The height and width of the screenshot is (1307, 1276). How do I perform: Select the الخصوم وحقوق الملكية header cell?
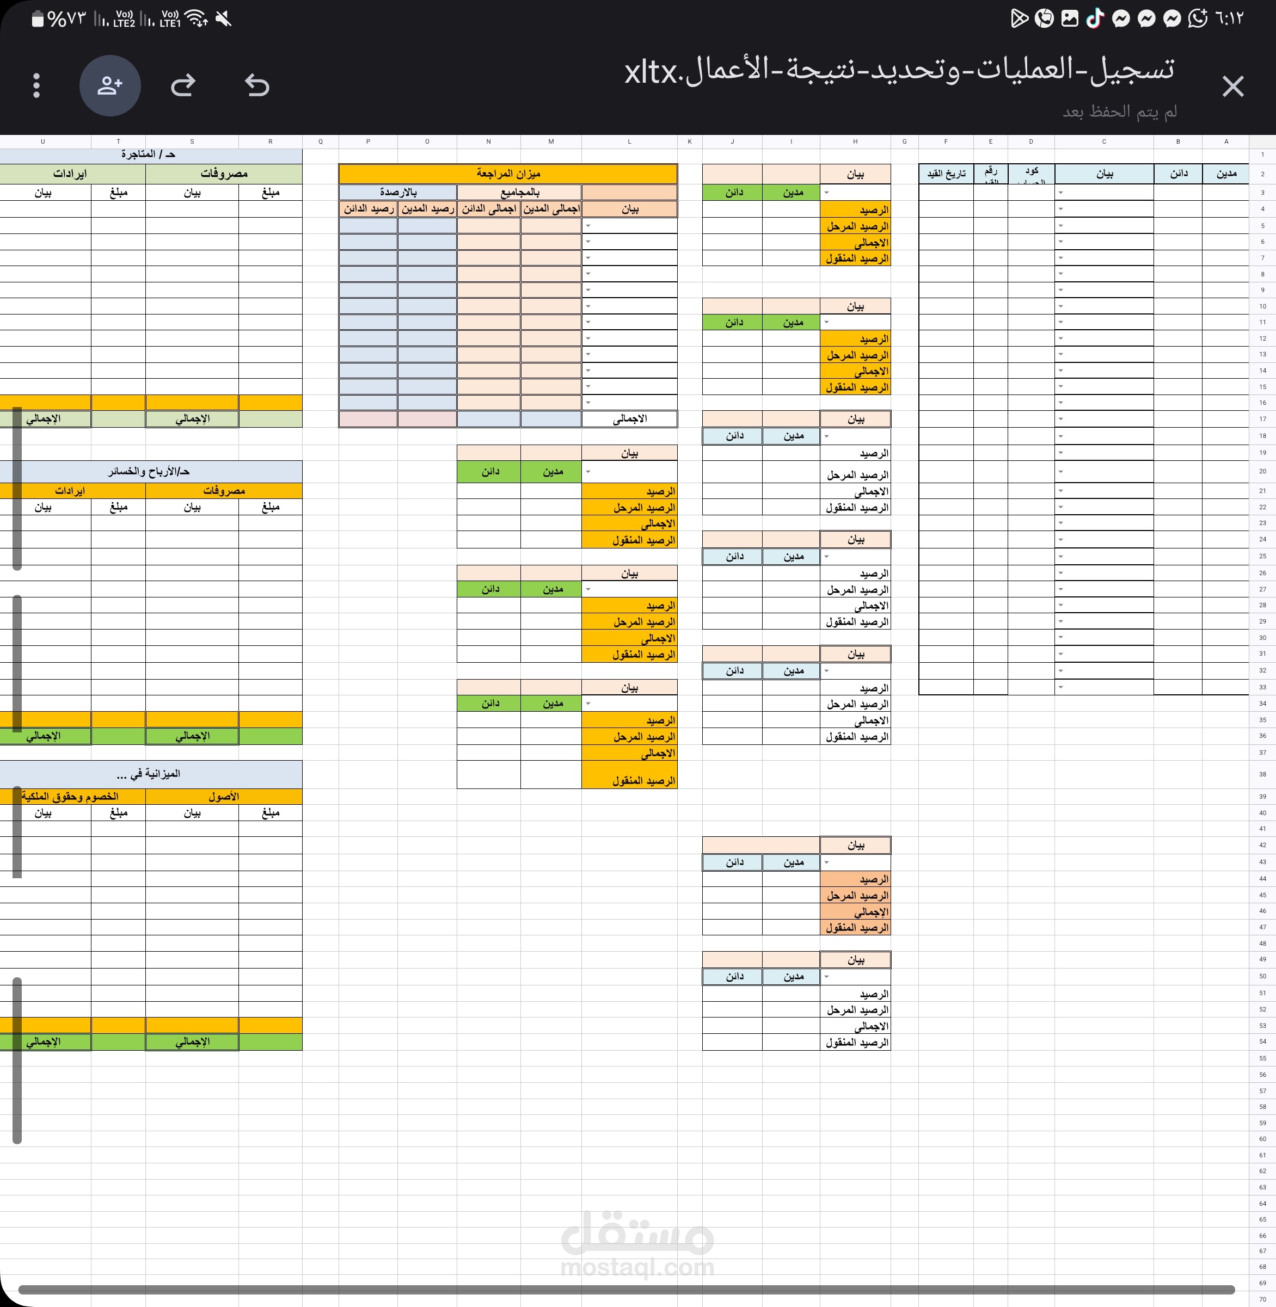click(x=72, y=797)
